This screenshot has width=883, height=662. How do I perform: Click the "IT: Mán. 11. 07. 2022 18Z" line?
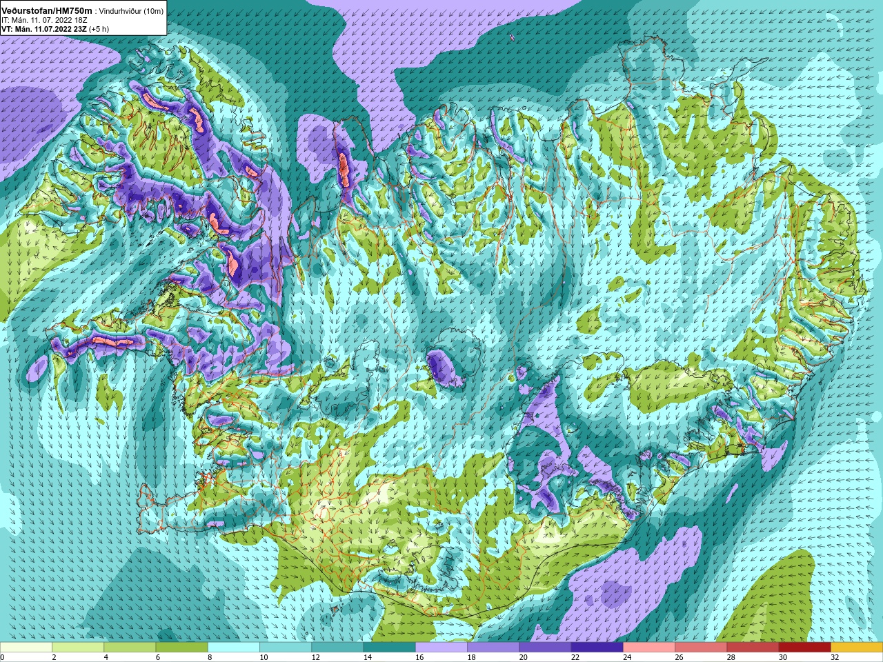[x=45, y=20]
